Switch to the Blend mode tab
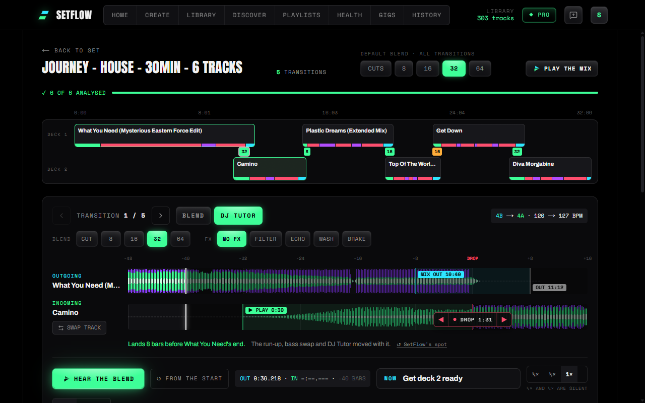The height and width of the screenshot is (403, 645). [x=193, y=216]
